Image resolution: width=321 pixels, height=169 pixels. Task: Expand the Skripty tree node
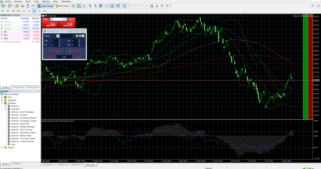[2, 147]
